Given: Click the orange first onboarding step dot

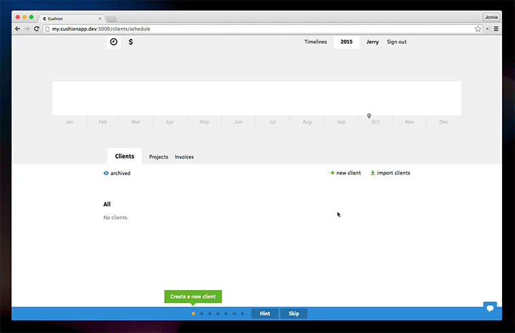Looking at the screenshot, I should pos(193,314).
